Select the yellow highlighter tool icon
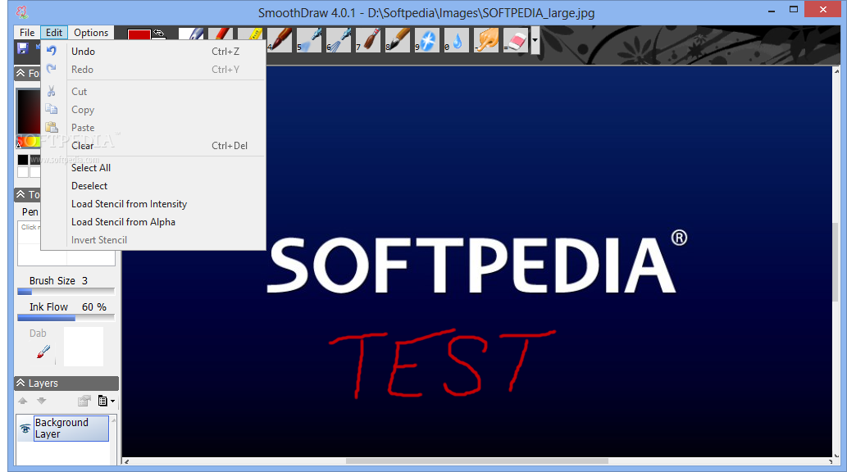The width and height of the screenshot is (847, 472). 250,34
